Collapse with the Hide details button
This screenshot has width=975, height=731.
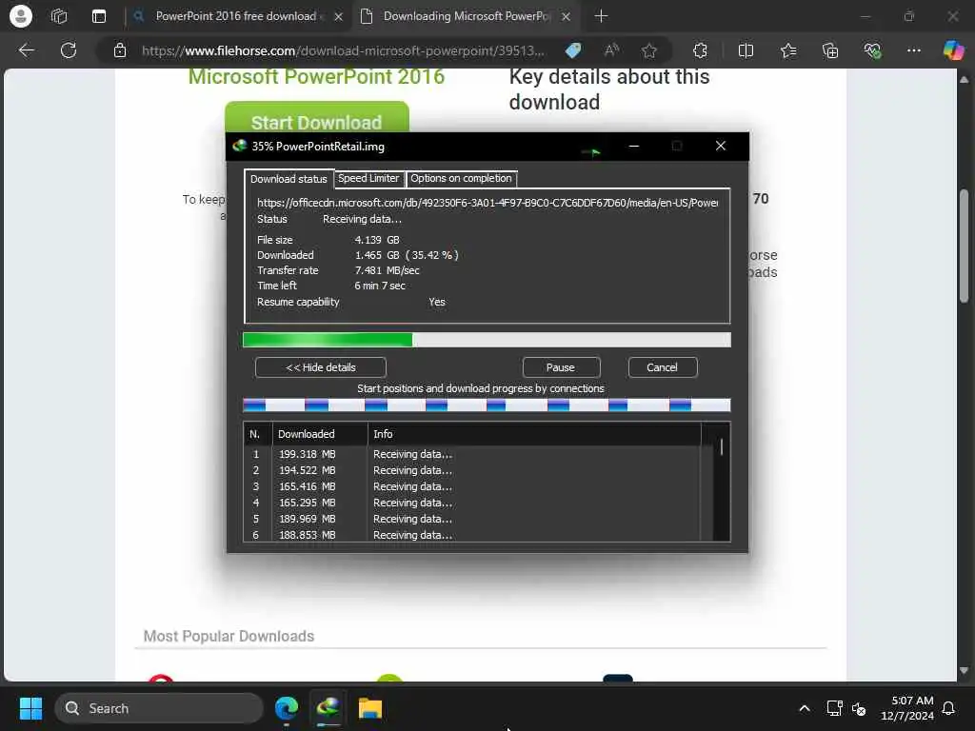320,367
